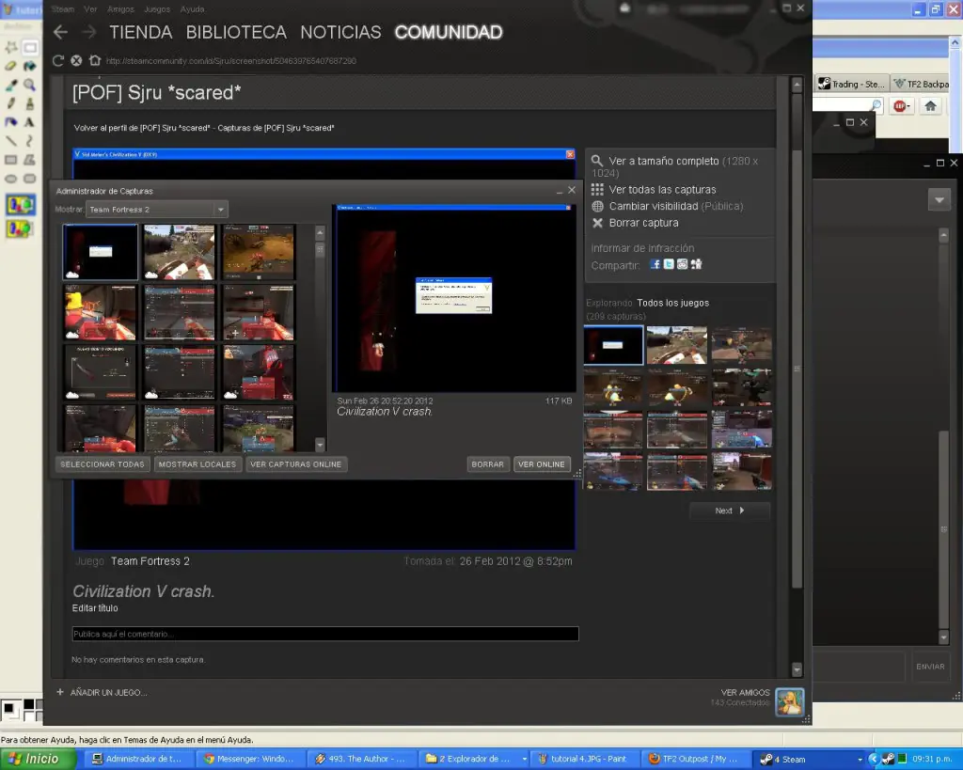
Task: Open the Ayuda menu in Steam
Action: [192, 9]
